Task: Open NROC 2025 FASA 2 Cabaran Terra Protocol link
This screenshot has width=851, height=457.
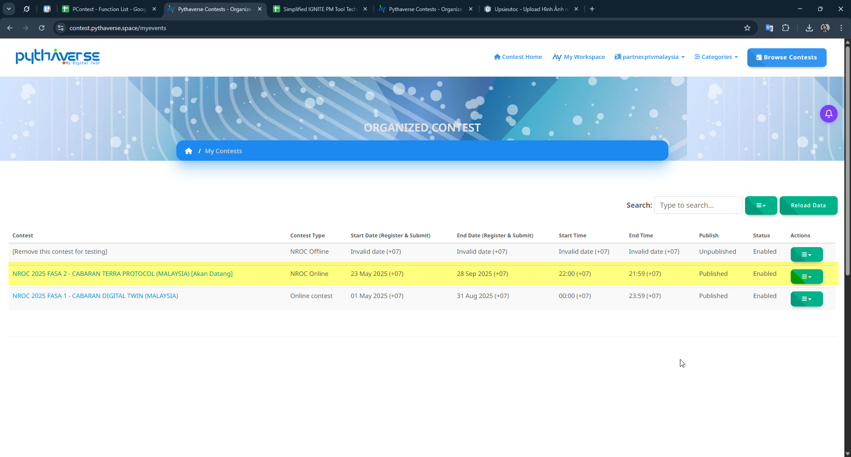Action: tap(123, 274)
